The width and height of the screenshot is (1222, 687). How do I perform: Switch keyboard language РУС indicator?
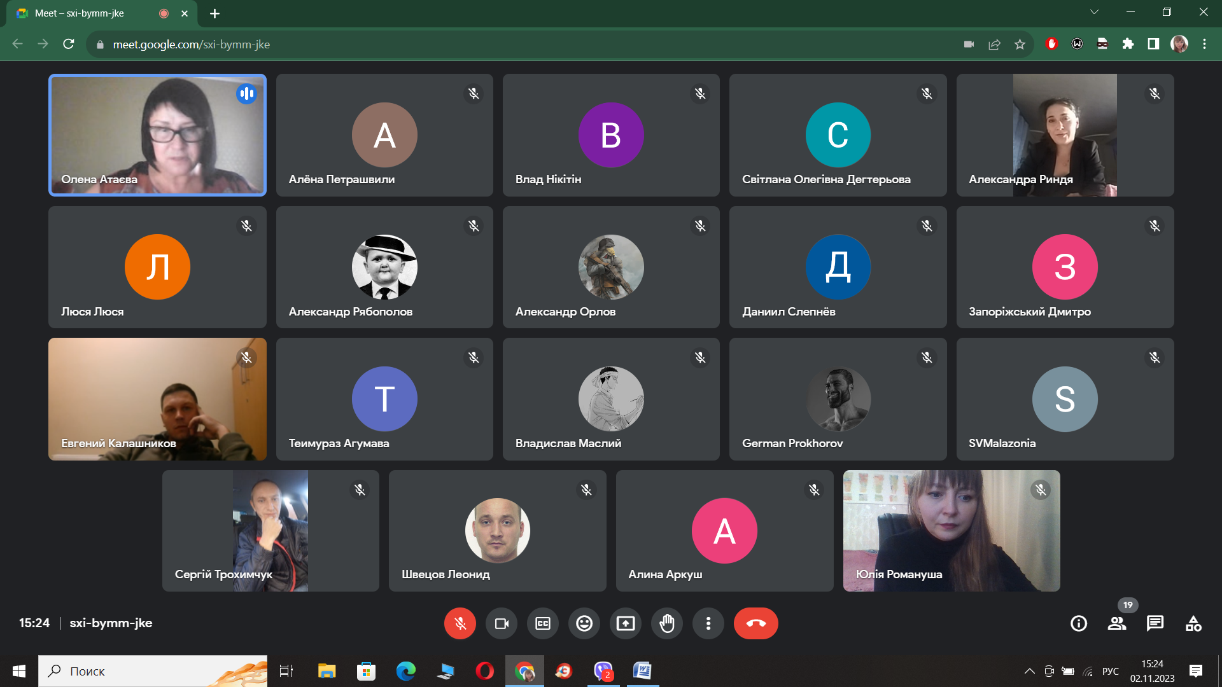pos(1111,671)
